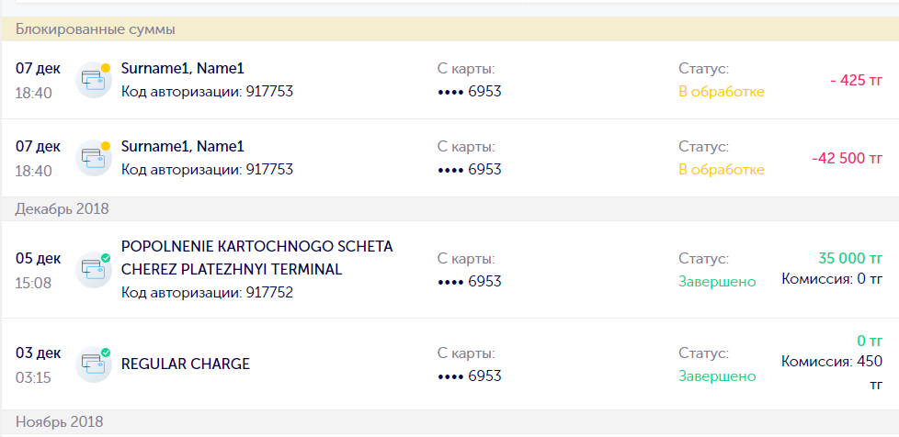Click the 03 дек 03:15 date

click(x=38, y=364)
